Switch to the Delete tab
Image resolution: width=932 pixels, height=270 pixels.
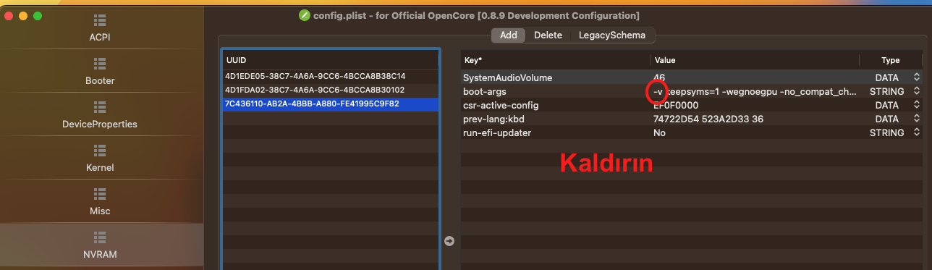[548, 35]
